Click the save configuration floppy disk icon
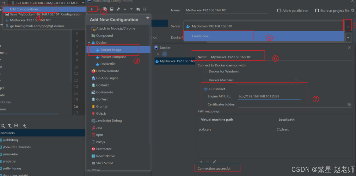 click(x=112, y=9)
